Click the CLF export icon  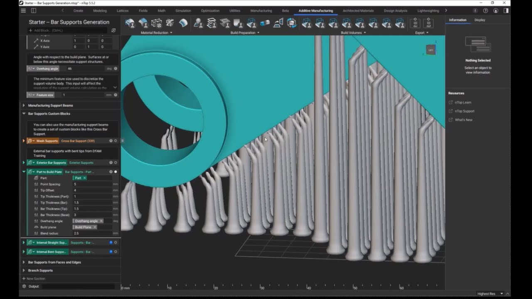click(429, 23)
